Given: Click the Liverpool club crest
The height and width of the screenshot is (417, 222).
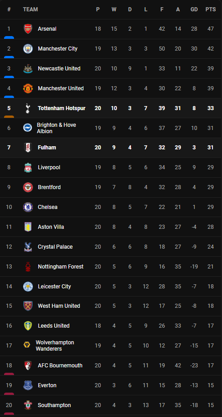Looking at the screenshot, I should [x=28, y=167].
